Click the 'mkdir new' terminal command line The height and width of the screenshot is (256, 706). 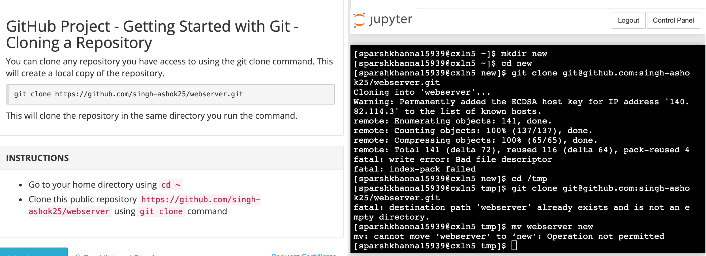[x=524, y=54]
